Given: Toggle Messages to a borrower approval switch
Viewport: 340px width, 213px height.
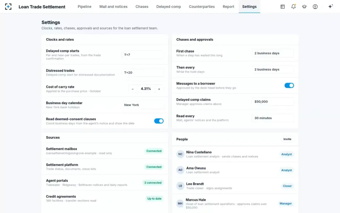Looking at the screenshot, I should [x=289, y=85].
